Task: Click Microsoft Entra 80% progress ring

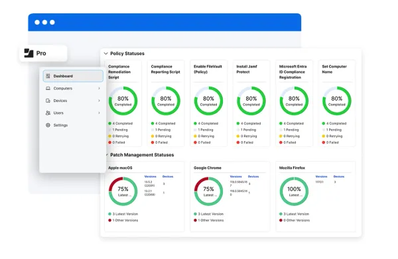Action: (x=294, y=101)
